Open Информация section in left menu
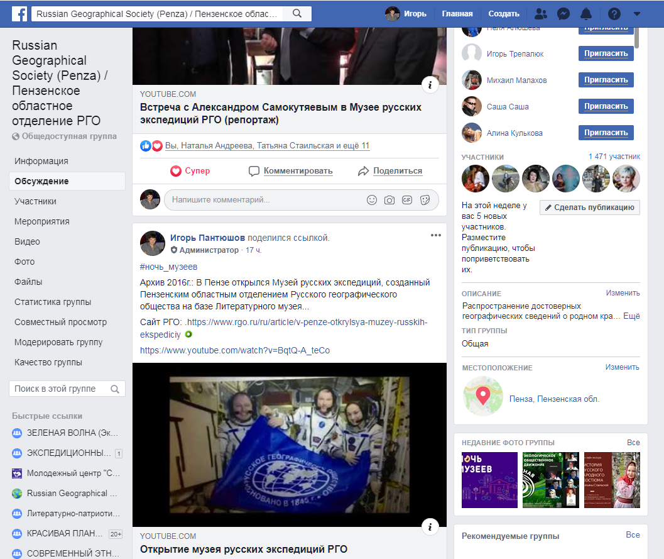664x559 pixels. (x=41, y=161)
